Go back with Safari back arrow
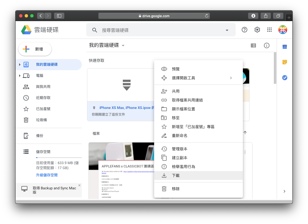This screenshot has height=224, width=308. coord(40,16)
